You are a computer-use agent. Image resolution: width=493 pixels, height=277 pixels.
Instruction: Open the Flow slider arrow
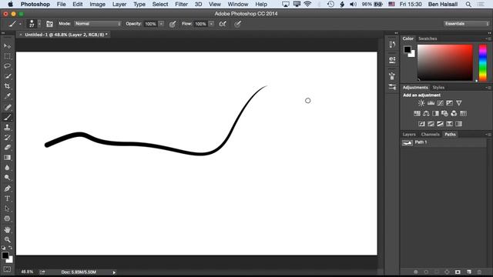211,24
